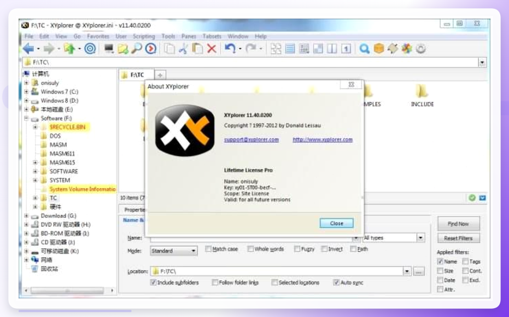509x317 pixels.
Task: Switch to details list view icon
Action: 290,49
